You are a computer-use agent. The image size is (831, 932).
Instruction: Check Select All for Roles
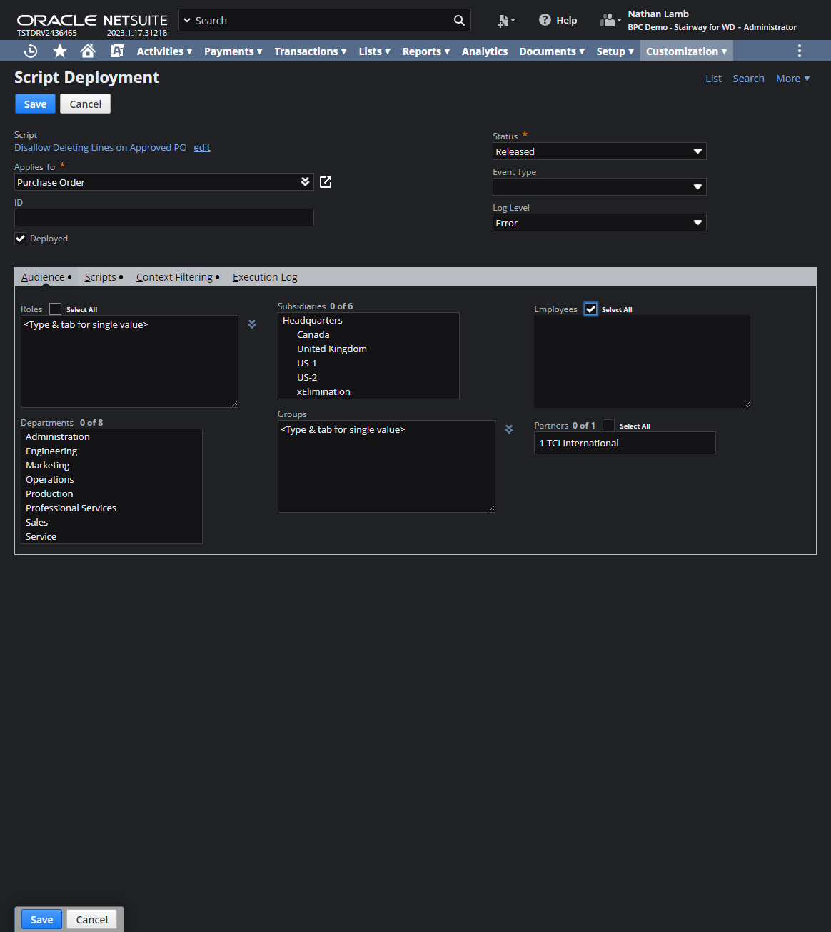55,309
